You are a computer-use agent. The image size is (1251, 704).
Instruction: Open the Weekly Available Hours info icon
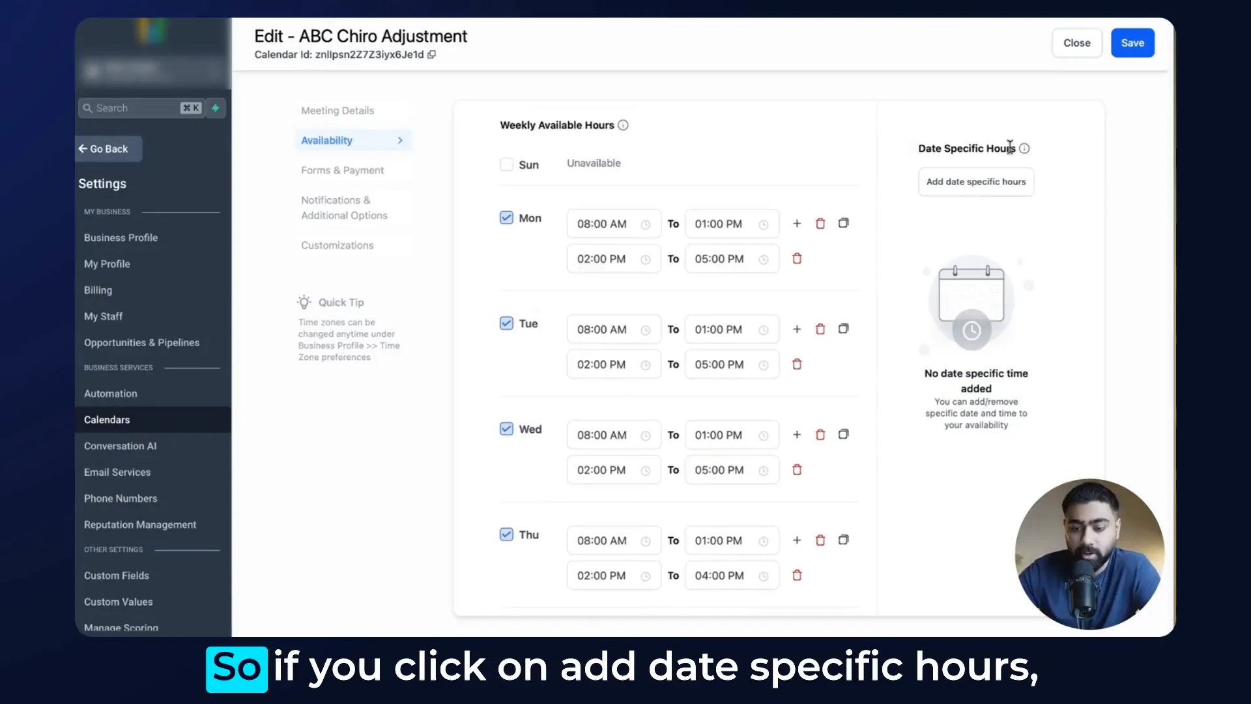click(x=623, y=125)
